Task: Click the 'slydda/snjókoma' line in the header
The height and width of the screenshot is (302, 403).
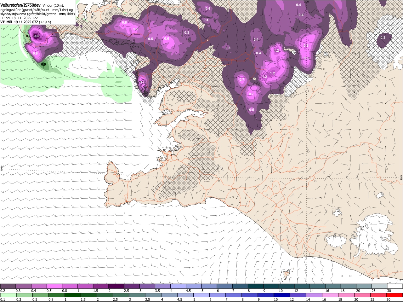Action: 37,14
